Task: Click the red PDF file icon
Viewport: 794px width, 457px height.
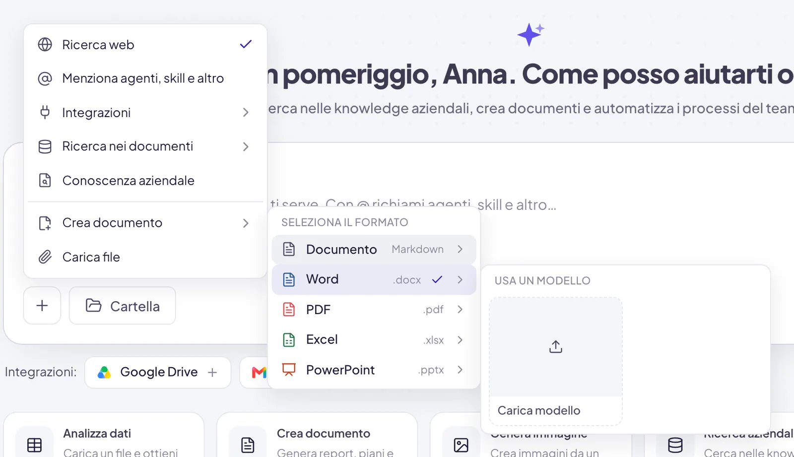Action: [289, 310]
